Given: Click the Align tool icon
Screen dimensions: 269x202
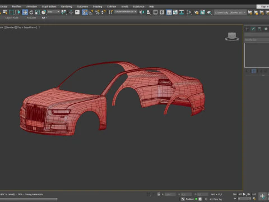Looking at the screenshot, I should (x=148, y=12).
